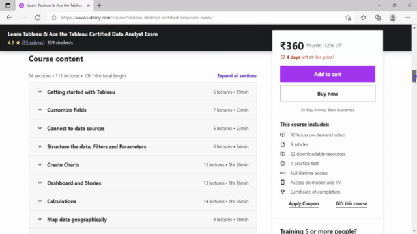Open the Settings and more ellipsis menu
The width and height of the screenshot is (417, 234).
(408, 18)
